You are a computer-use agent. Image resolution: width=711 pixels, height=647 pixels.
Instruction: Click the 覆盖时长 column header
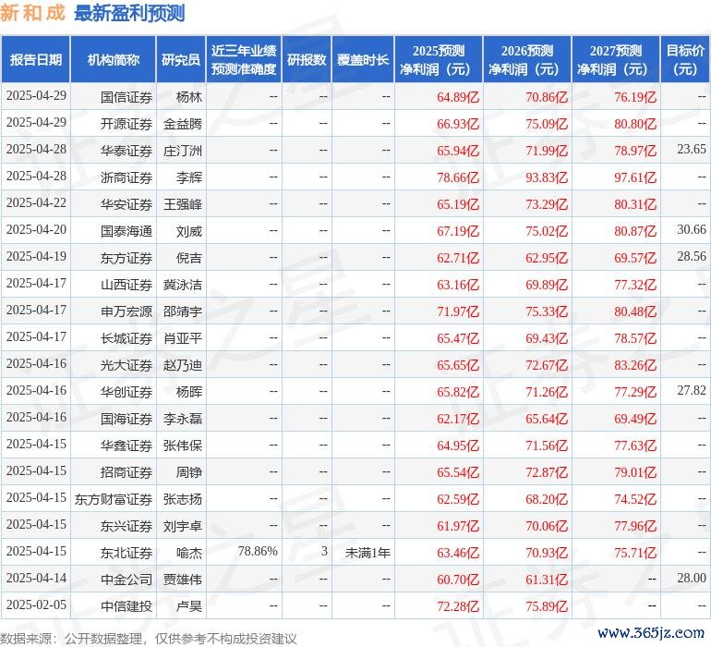click(x=363, y=59)
